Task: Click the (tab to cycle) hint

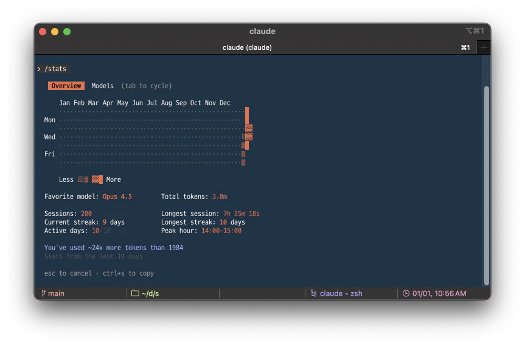Action: (147, 86)
